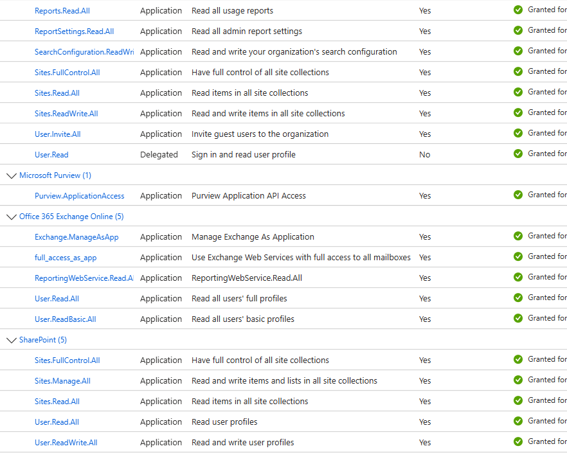The image size is (567, 453).
Task: Click granted checkmark icon for Reports.Read.All
Action: pos(518,10)
